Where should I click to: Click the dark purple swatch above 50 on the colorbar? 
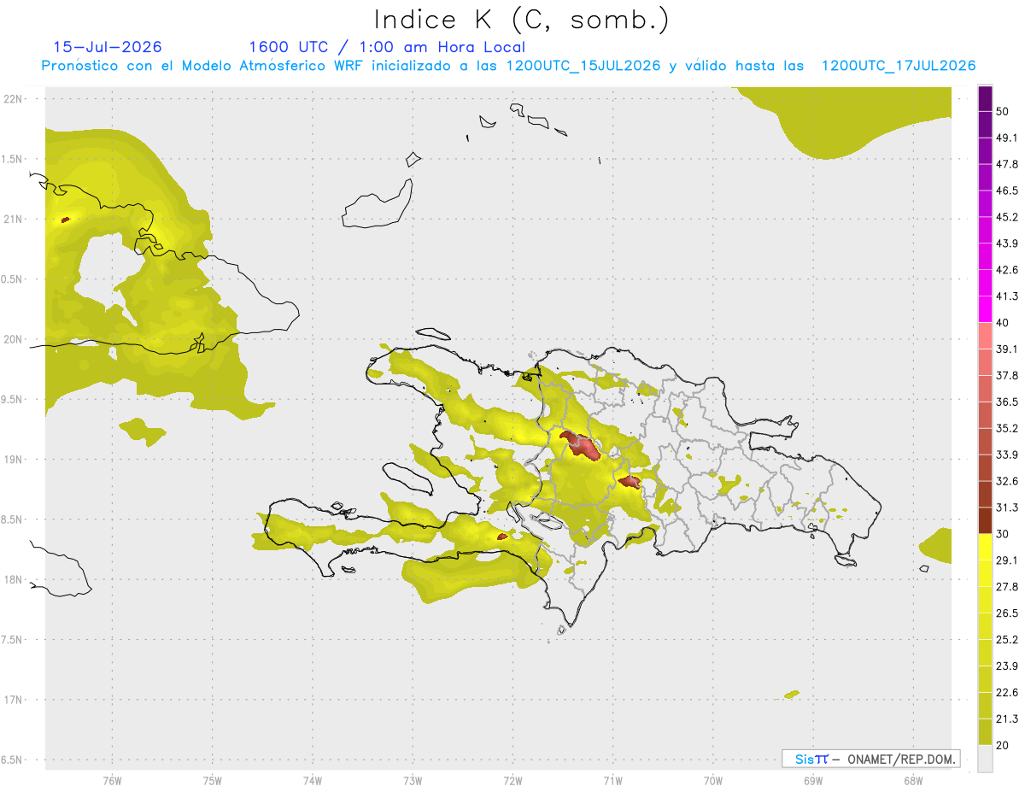[985, 99]
